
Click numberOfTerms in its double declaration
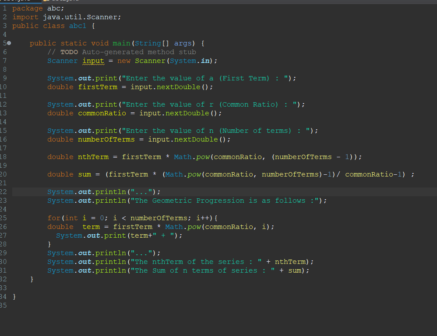[x=106, y=139]
